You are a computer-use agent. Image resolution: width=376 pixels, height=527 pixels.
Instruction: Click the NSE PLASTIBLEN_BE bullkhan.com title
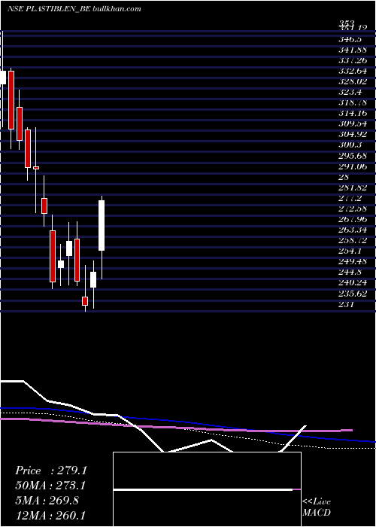[x=74, y=9]
